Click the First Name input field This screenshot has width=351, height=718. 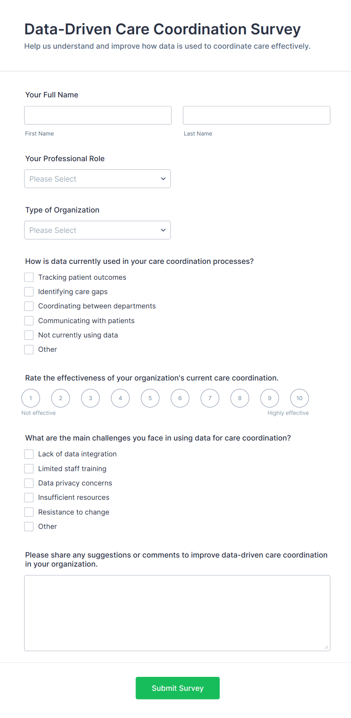[x=98, y=115]
